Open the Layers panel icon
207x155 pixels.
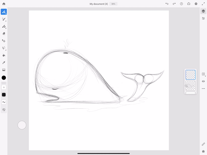204,11
